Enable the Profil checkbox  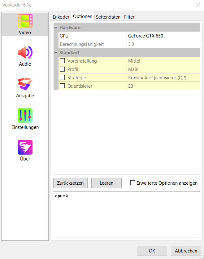(x=62, y=69)
